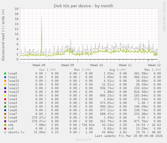Select the loop3 legend label
Screen dimensions: 167x143
click(x=13, y=99)
